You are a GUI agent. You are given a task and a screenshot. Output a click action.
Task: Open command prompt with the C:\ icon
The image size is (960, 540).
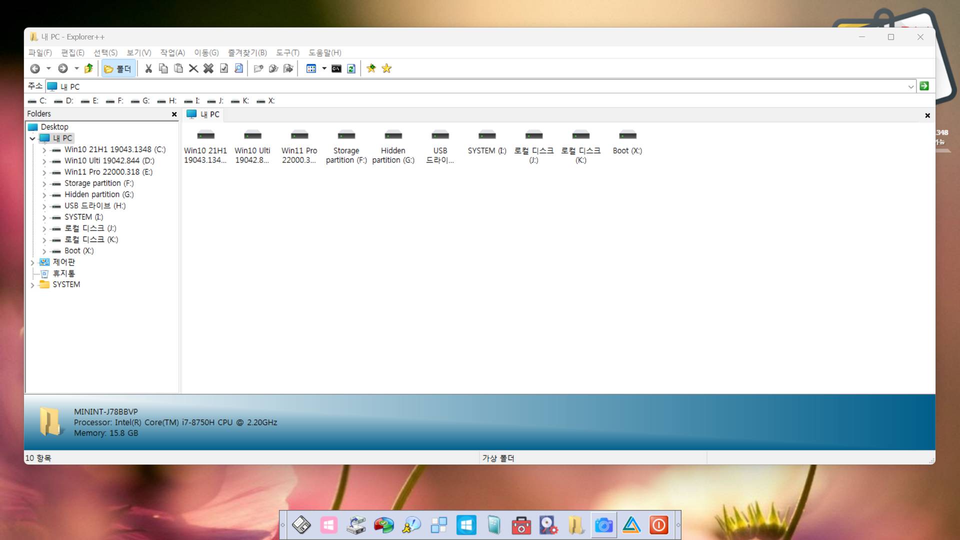[336, 68]
